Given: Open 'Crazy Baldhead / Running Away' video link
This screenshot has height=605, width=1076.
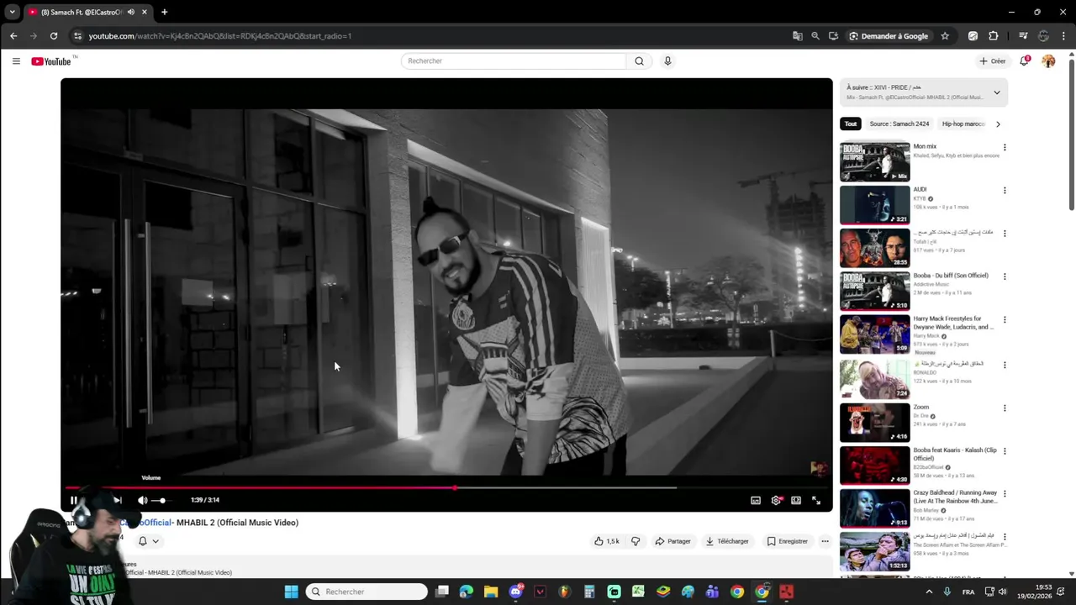Looking at the screenshot, I should point(956,497).
